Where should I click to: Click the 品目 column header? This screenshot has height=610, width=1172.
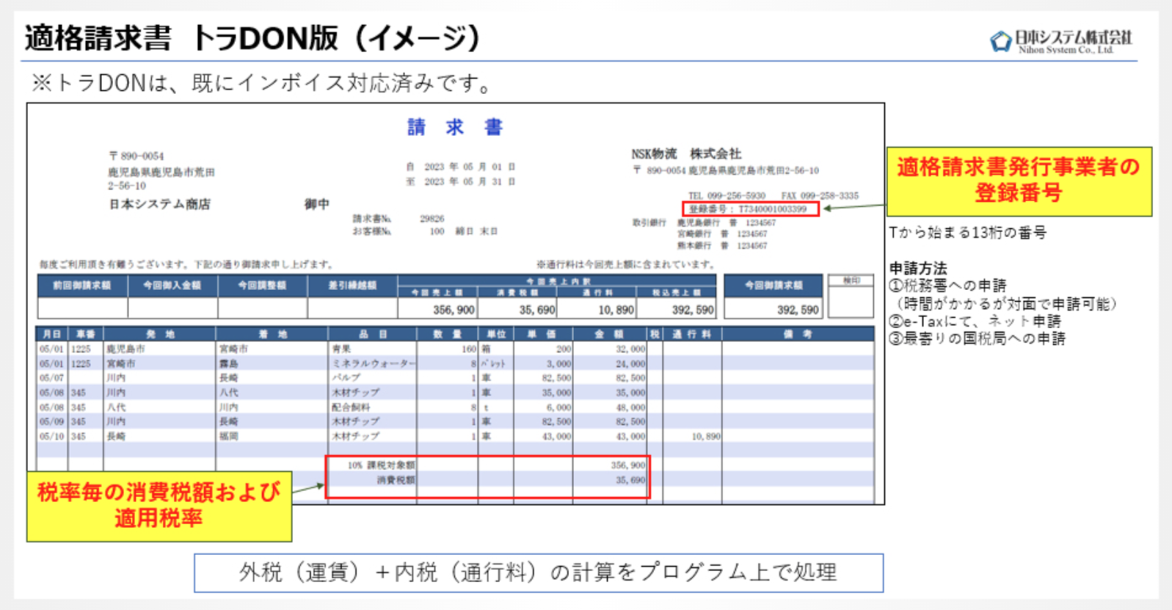coord(372,334)
